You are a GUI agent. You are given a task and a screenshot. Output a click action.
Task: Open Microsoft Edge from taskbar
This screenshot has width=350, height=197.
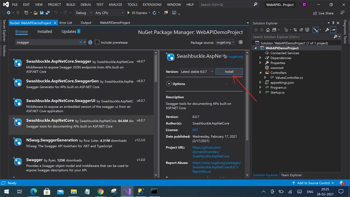[33, 192]
